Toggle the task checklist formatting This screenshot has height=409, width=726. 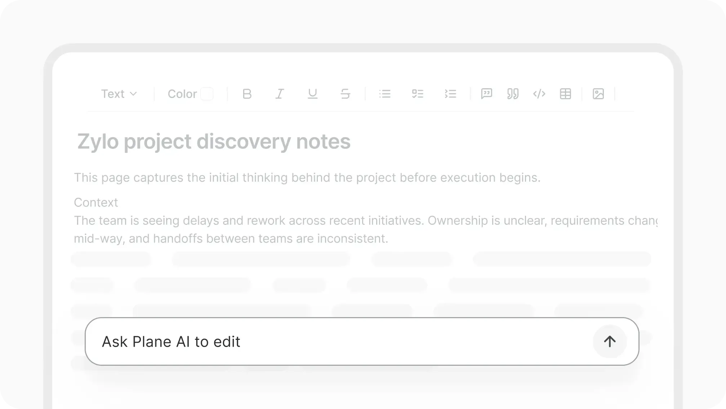pos(418,94)
